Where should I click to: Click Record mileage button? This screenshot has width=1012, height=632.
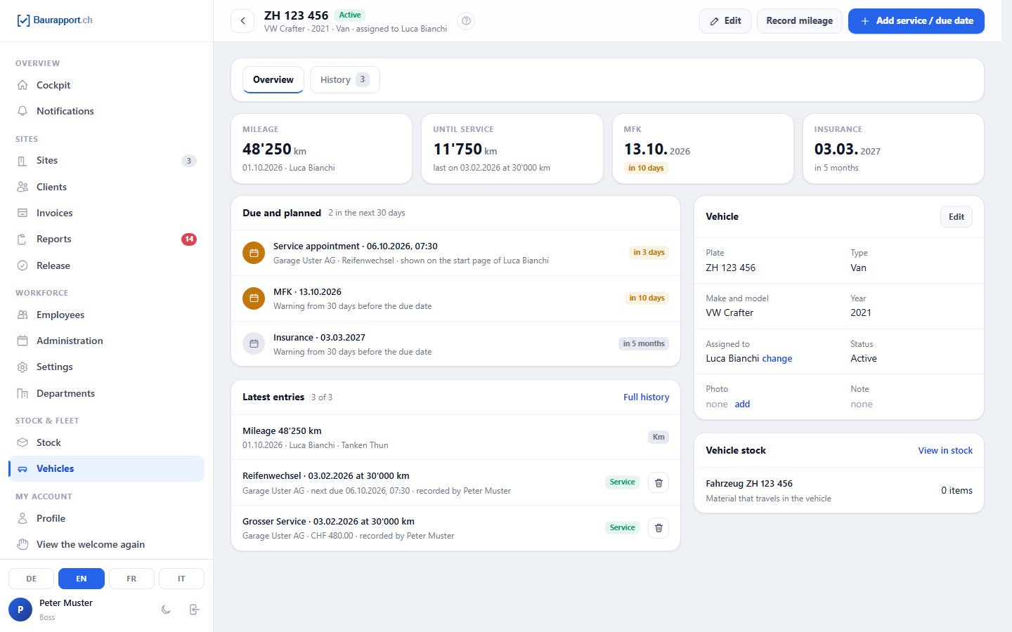click(800, 21)
